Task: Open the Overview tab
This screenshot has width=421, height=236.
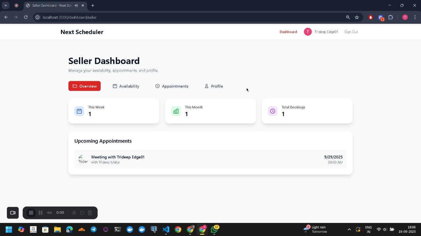Action: [85, 86]
